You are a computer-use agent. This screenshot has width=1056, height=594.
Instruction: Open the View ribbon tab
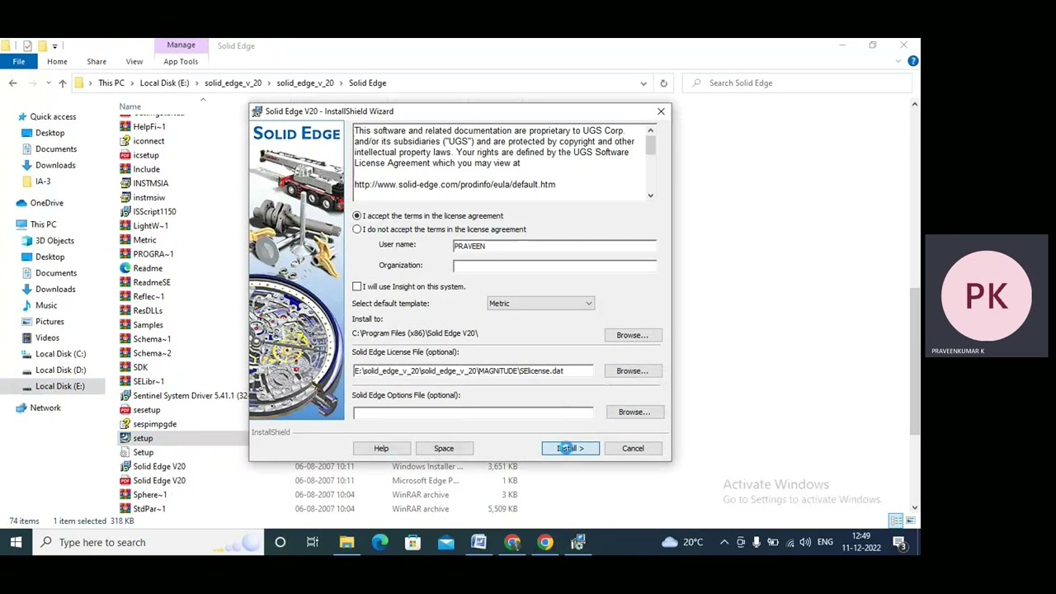click(134, 61)
